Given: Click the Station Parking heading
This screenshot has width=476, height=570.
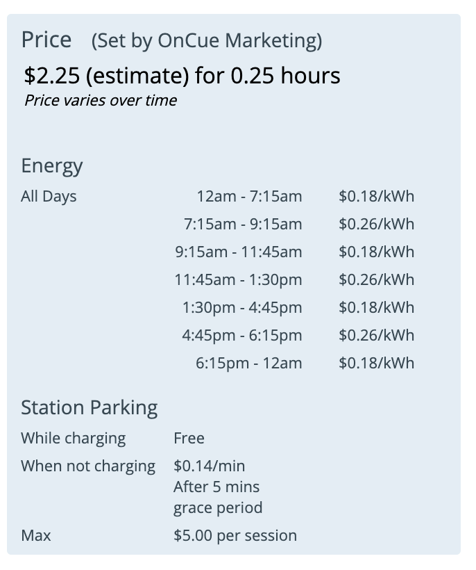Looking at the screenshot, I should pos(90,407).
